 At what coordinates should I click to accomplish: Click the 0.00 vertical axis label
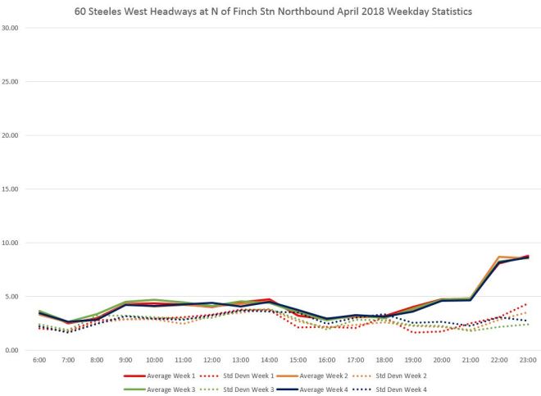pyautogui.click(x=16, y=350)
